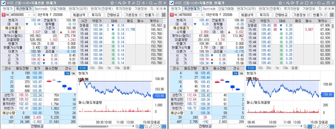Click favorite star icon in left window title

[x=112, y=3]
